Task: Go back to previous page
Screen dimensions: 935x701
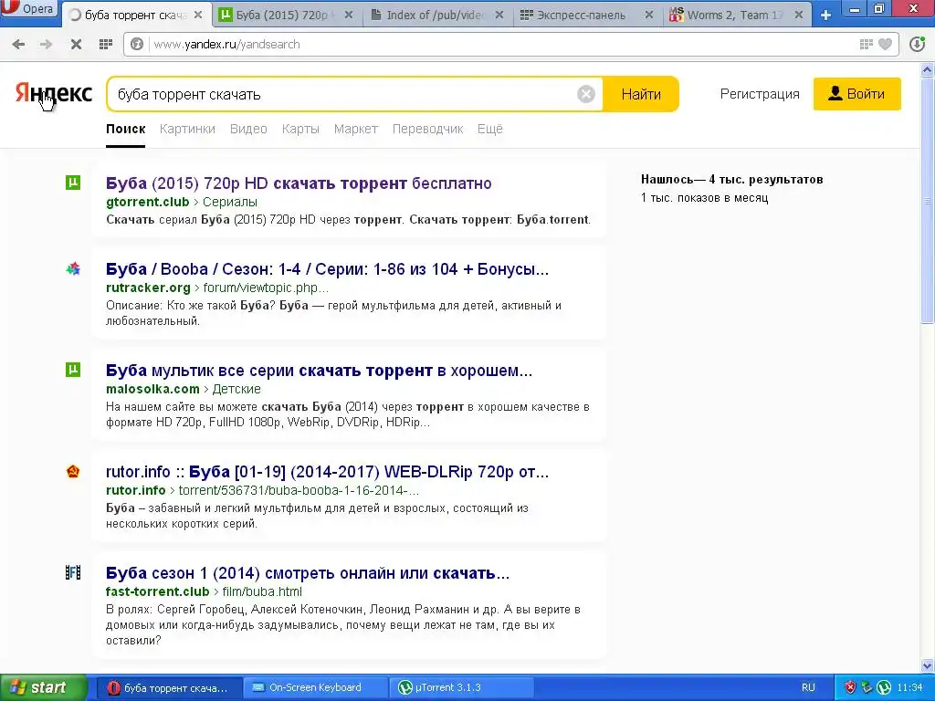Action: (18, 44)
